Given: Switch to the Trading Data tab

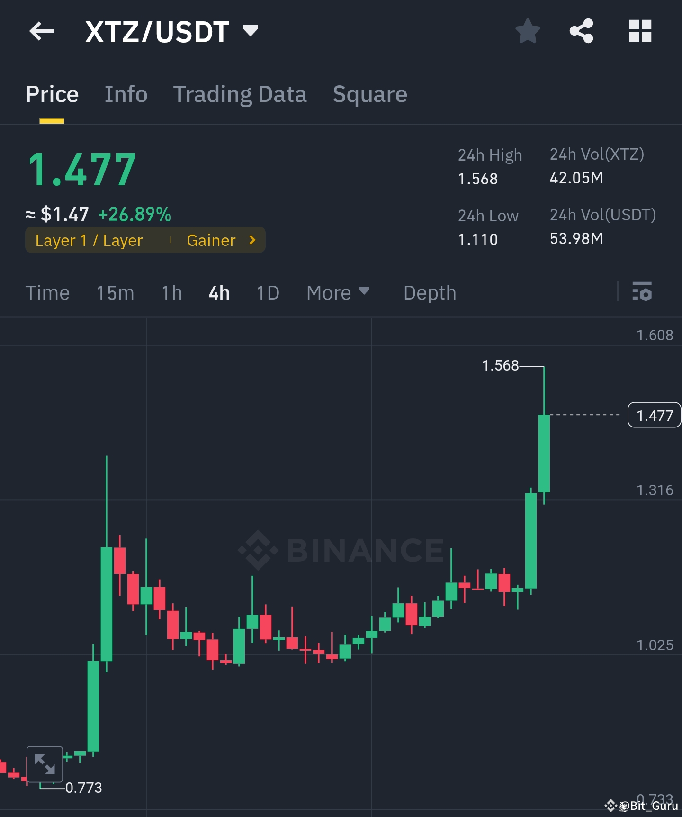Looking at the screenshot, I should point(240,94).
